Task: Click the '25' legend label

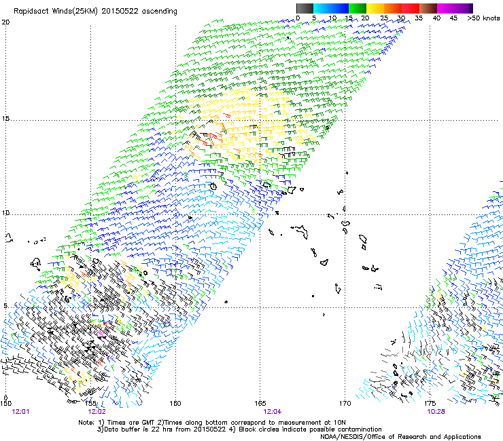Action: [383, 18]
